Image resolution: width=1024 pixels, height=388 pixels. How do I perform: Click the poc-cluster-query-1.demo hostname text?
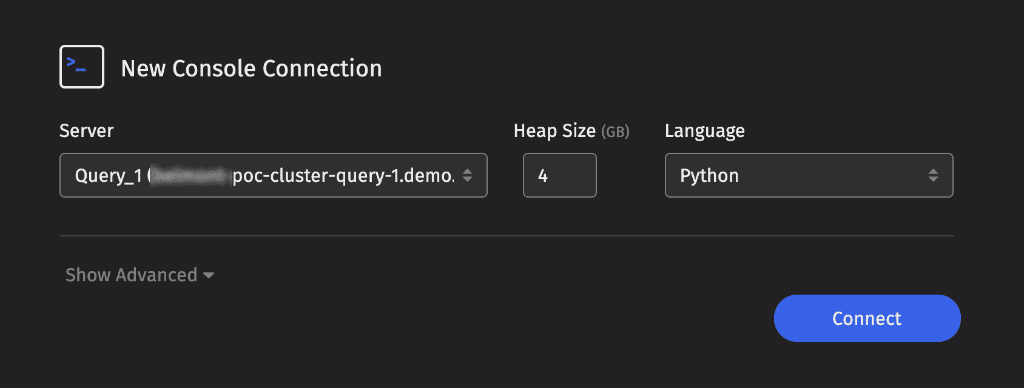point(343,176)
